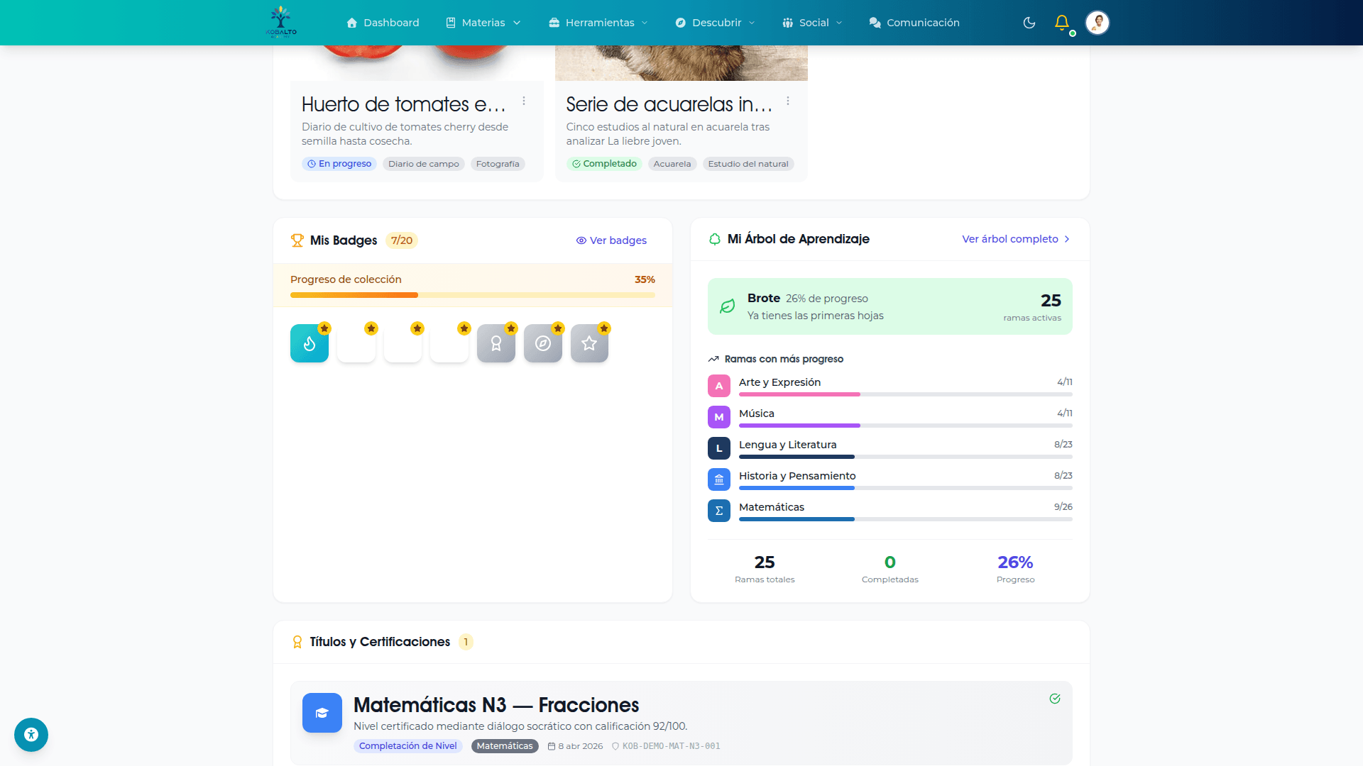Click the Kobalto tree logo
This screenshot has width=1363, height=766.
281,22
